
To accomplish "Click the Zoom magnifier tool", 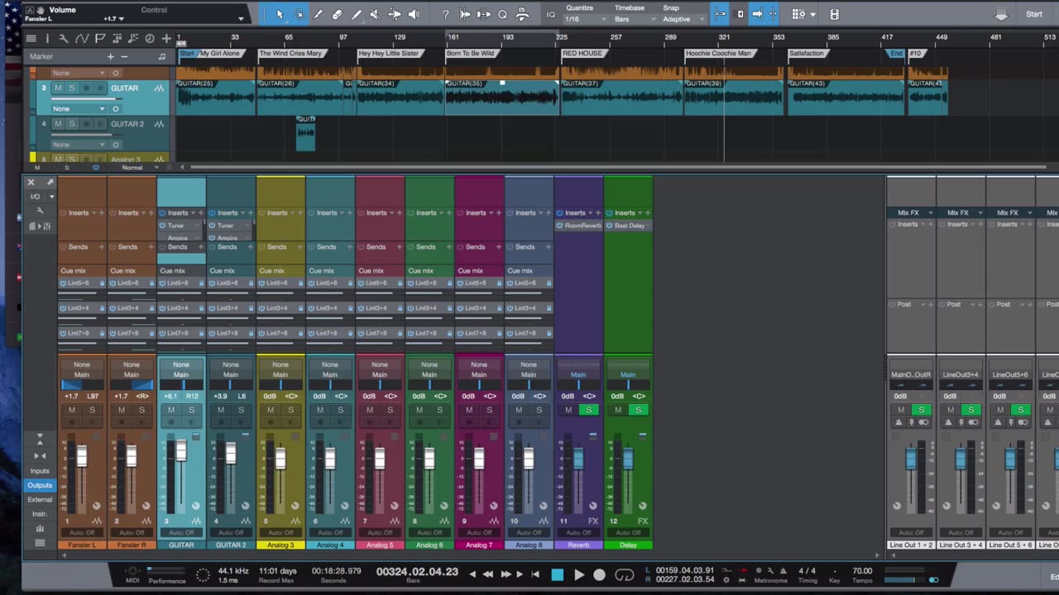I will 502,14.
